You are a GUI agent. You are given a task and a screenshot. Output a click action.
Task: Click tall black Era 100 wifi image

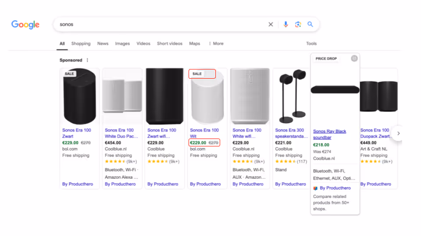click(x=164, y=96)
